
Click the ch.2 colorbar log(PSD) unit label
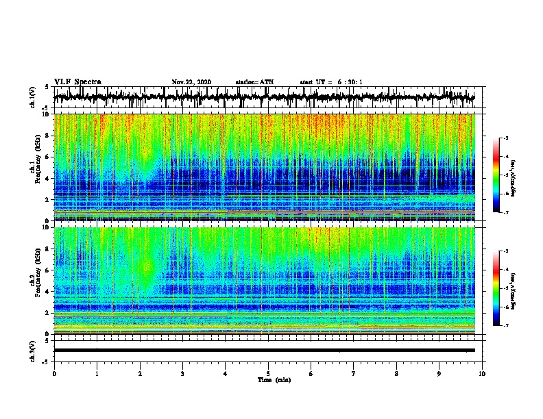click(x=513, y=291)
